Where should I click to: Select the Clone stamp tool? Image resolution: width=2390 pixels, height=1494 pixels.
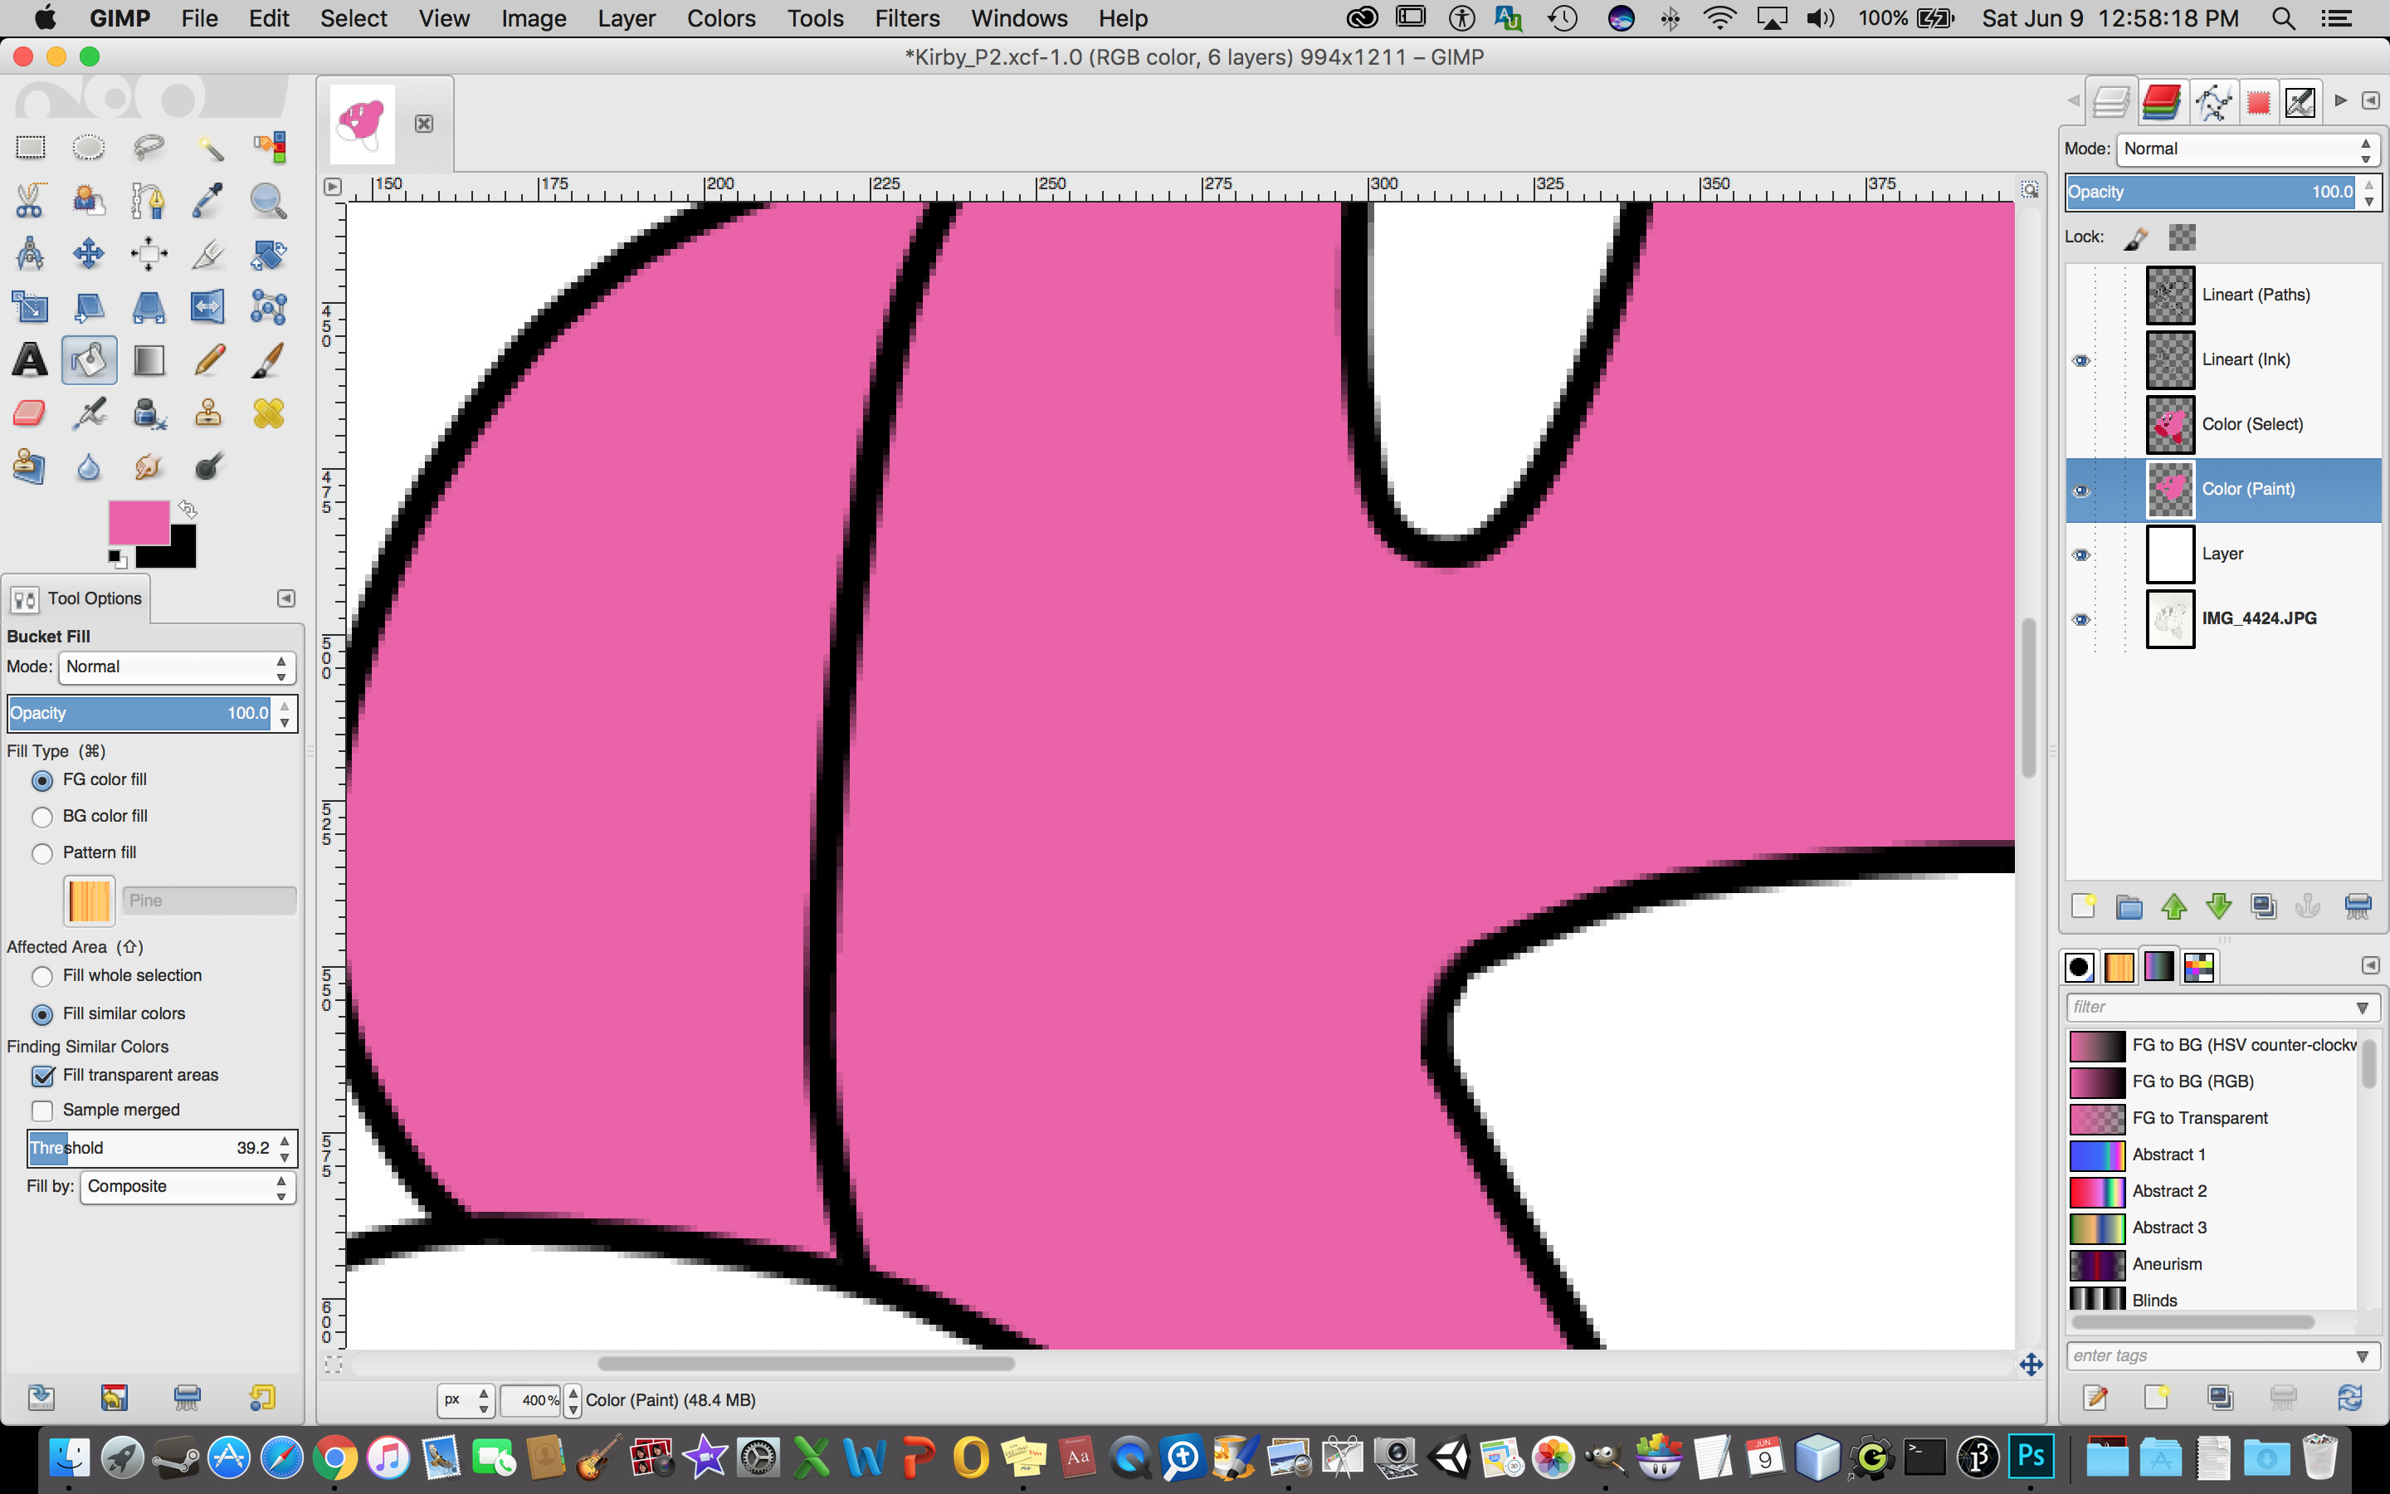click(208, 413)
